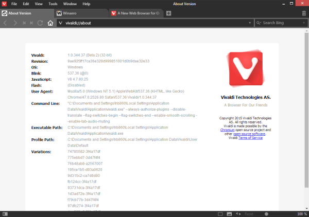Click variation 93731dca-3f4a17df
Image resolution: width=309 pixels, height=217 pixels.
tap(84, 188)
